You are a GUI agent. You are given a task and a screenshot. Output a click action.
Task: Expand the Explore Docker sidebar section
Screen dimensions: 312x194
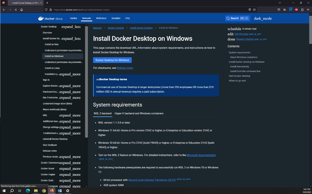[x=70, y=86]
